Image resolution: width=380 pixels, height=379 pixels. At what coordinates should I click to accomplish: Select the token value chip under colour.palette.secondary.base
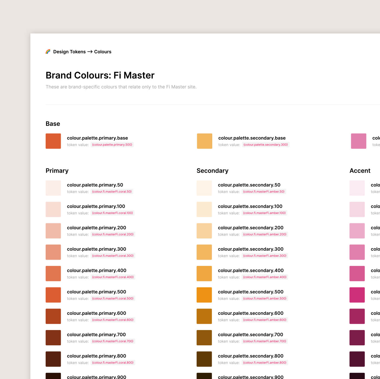coord(266,145)
